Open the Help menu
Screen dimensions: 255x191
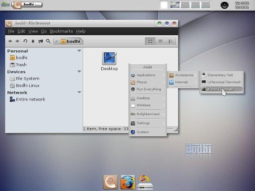click(x=81, y=31)
